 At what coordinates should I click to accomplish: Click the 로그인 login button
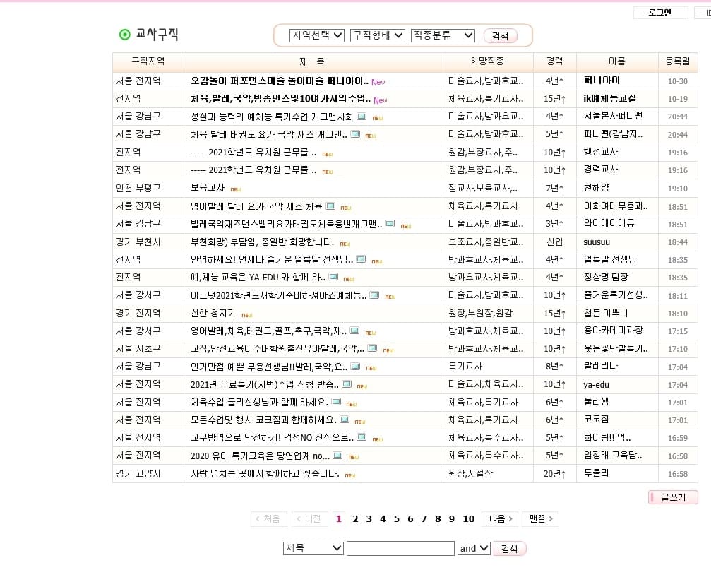click(659, 13)
